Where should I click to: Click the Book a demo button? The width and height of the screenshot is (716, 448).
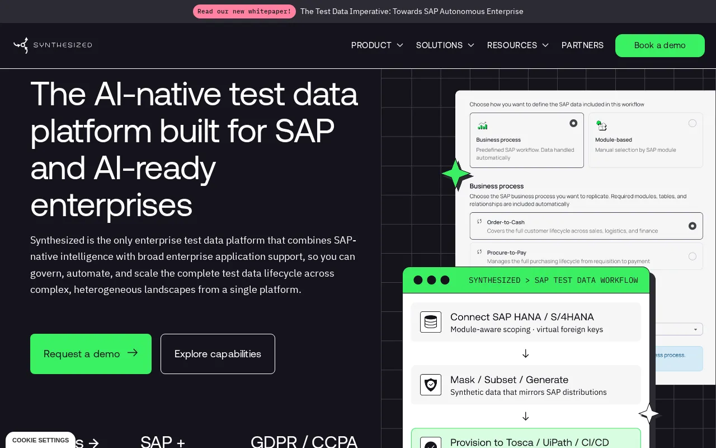click(660, 45)
